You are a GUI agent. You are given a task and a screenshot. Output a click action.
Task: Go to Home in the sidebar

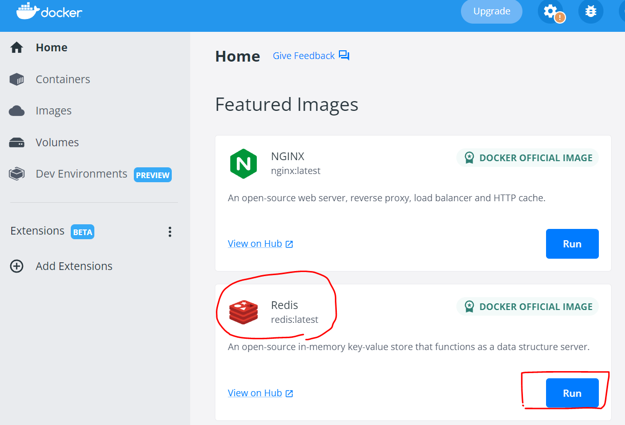click(x=51, y=48)
